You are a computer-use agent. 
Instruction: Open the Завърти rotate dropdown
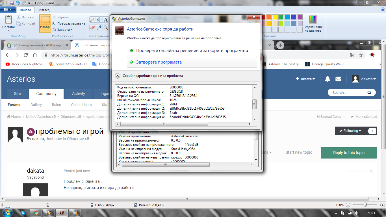(63, 30)
